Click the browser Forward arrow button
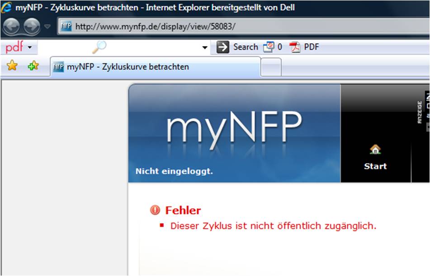 click(x=32, y=27)
